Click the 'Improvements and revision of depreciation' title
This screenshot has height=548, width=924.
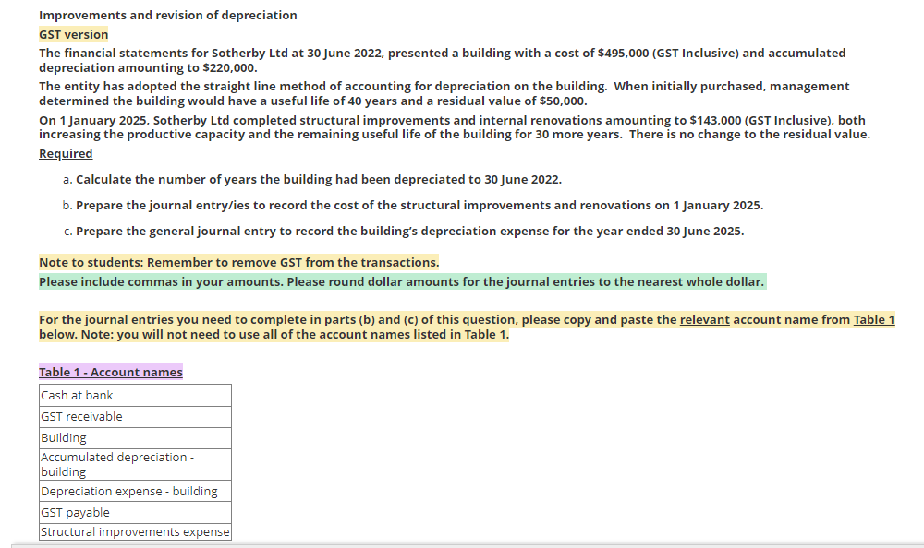pyautogui.click(x=167, y=15)
